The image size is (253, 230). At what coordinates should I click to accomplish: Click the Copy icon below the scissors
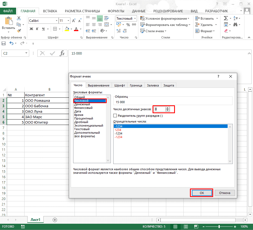click(18, 24)
